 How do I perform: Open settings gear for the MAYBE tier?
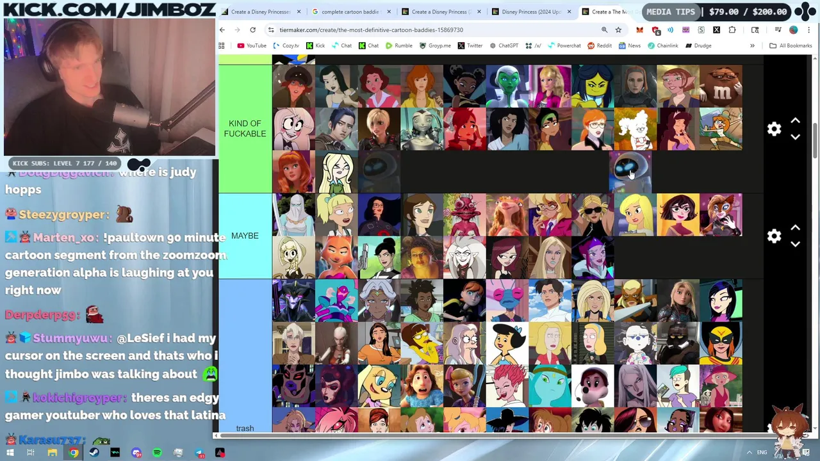(x=774, y=236)
